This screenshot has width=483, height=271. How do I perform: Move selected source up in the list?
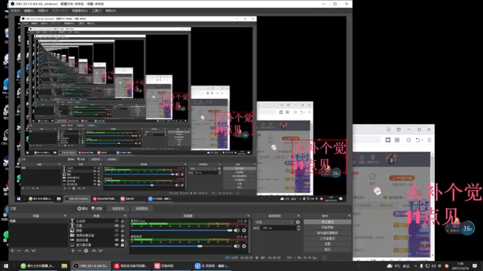pos(94,251)
